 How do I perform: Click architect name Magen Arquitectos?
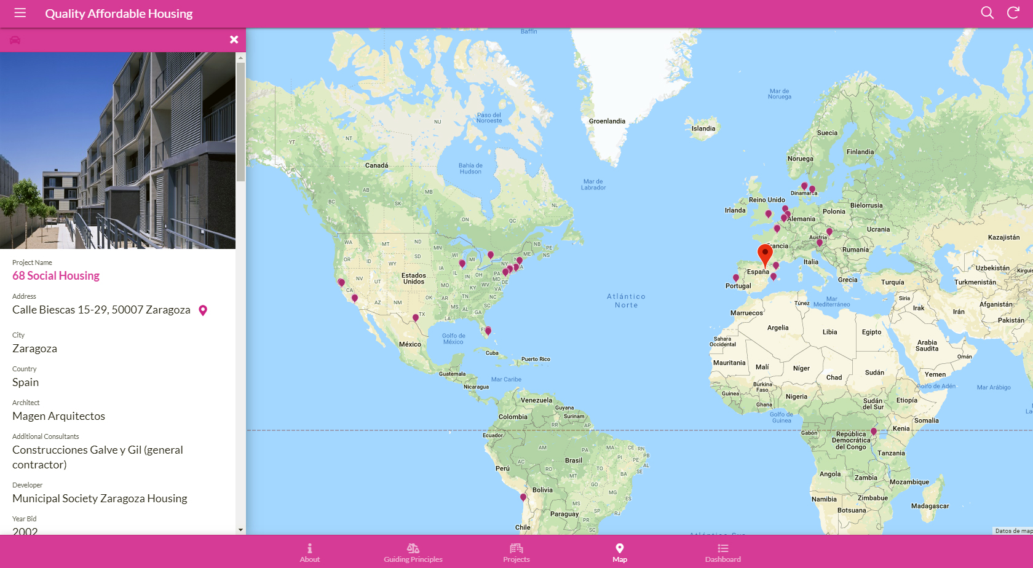pyautogui.click(x=58, y=416)
